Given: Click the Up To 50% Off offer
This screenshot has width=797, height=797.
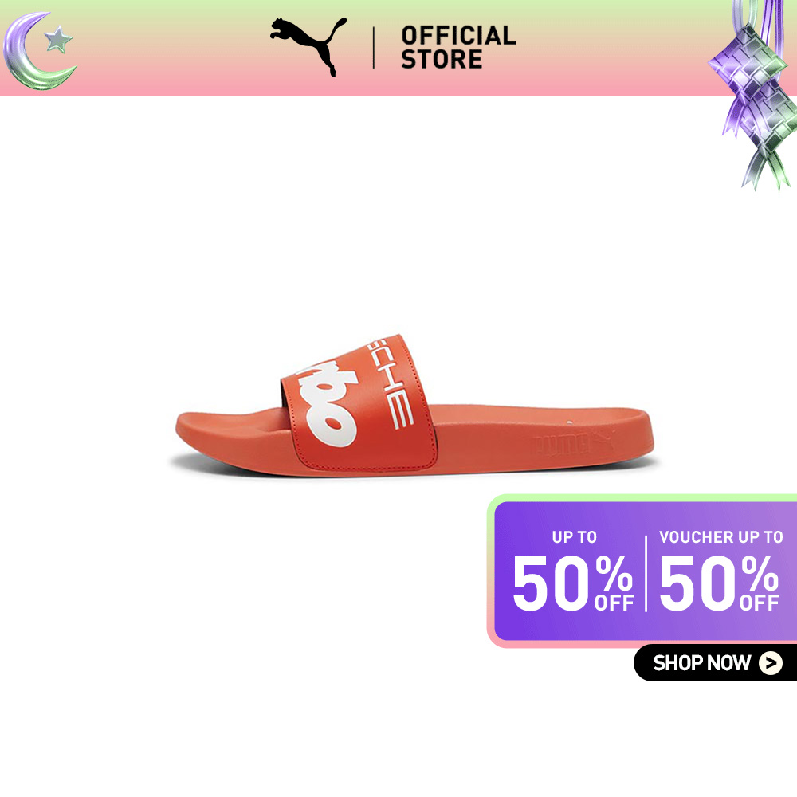Looking at the screenshot, I should [x=573, y=571].
